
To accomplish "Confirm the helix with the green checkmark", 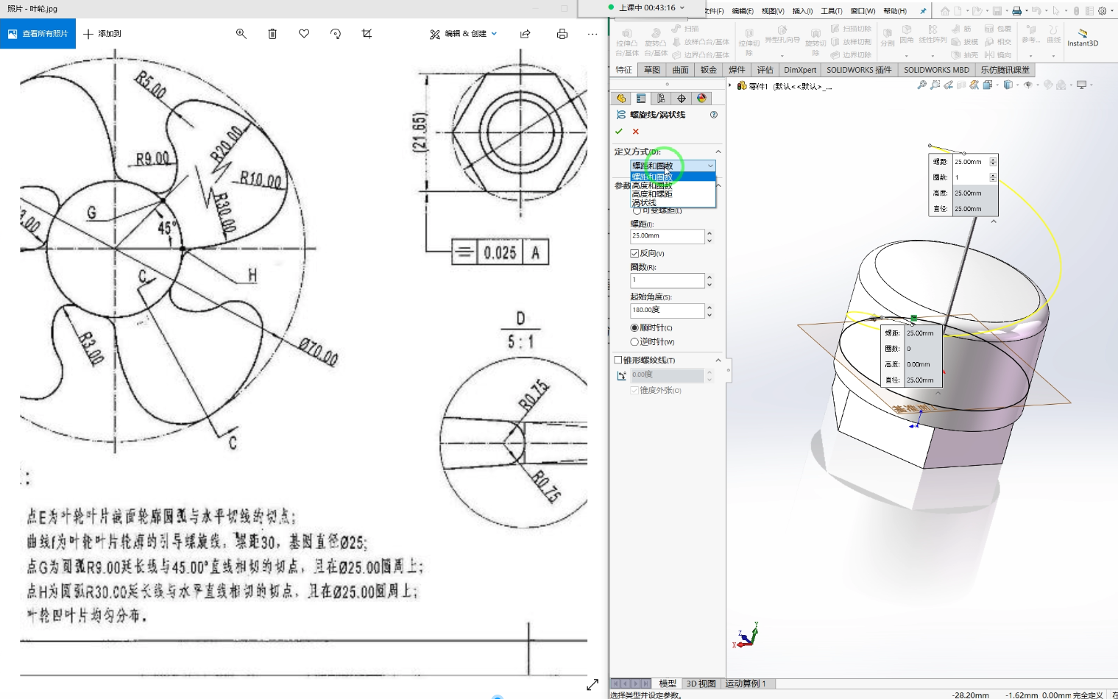I will point(620,131).
